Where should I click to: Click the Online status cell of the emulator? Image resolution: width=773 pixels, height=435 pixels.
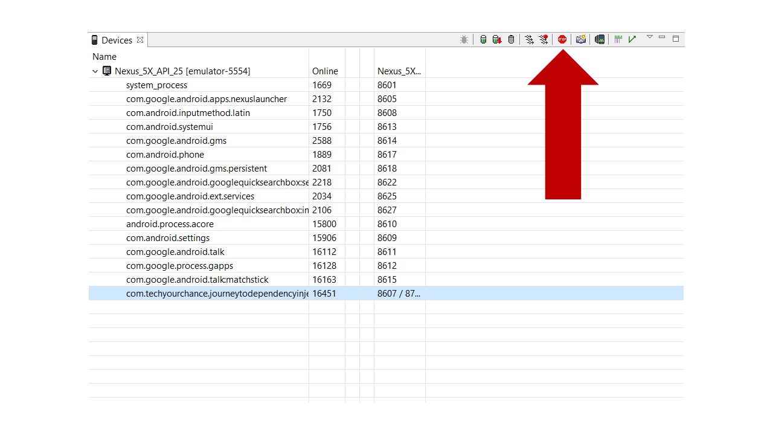coord(325,71)
